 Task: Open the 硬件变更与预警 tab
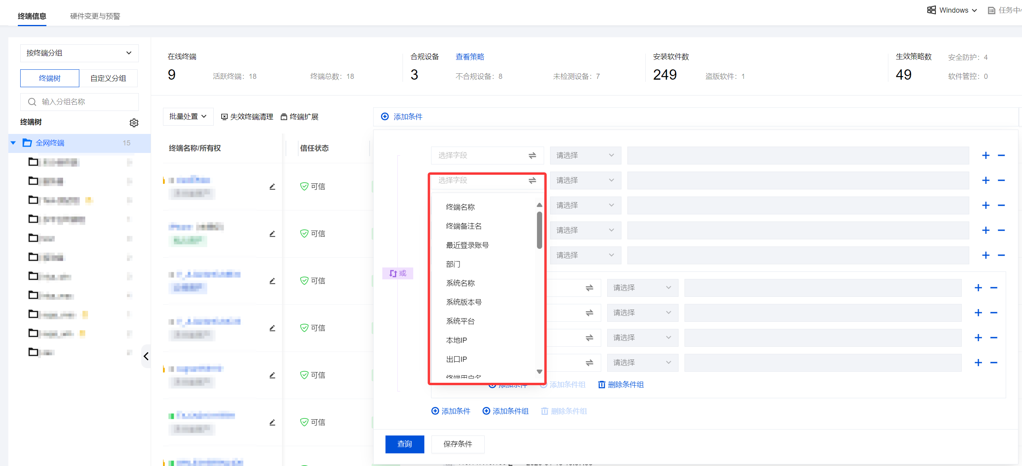tap(95, 16)
